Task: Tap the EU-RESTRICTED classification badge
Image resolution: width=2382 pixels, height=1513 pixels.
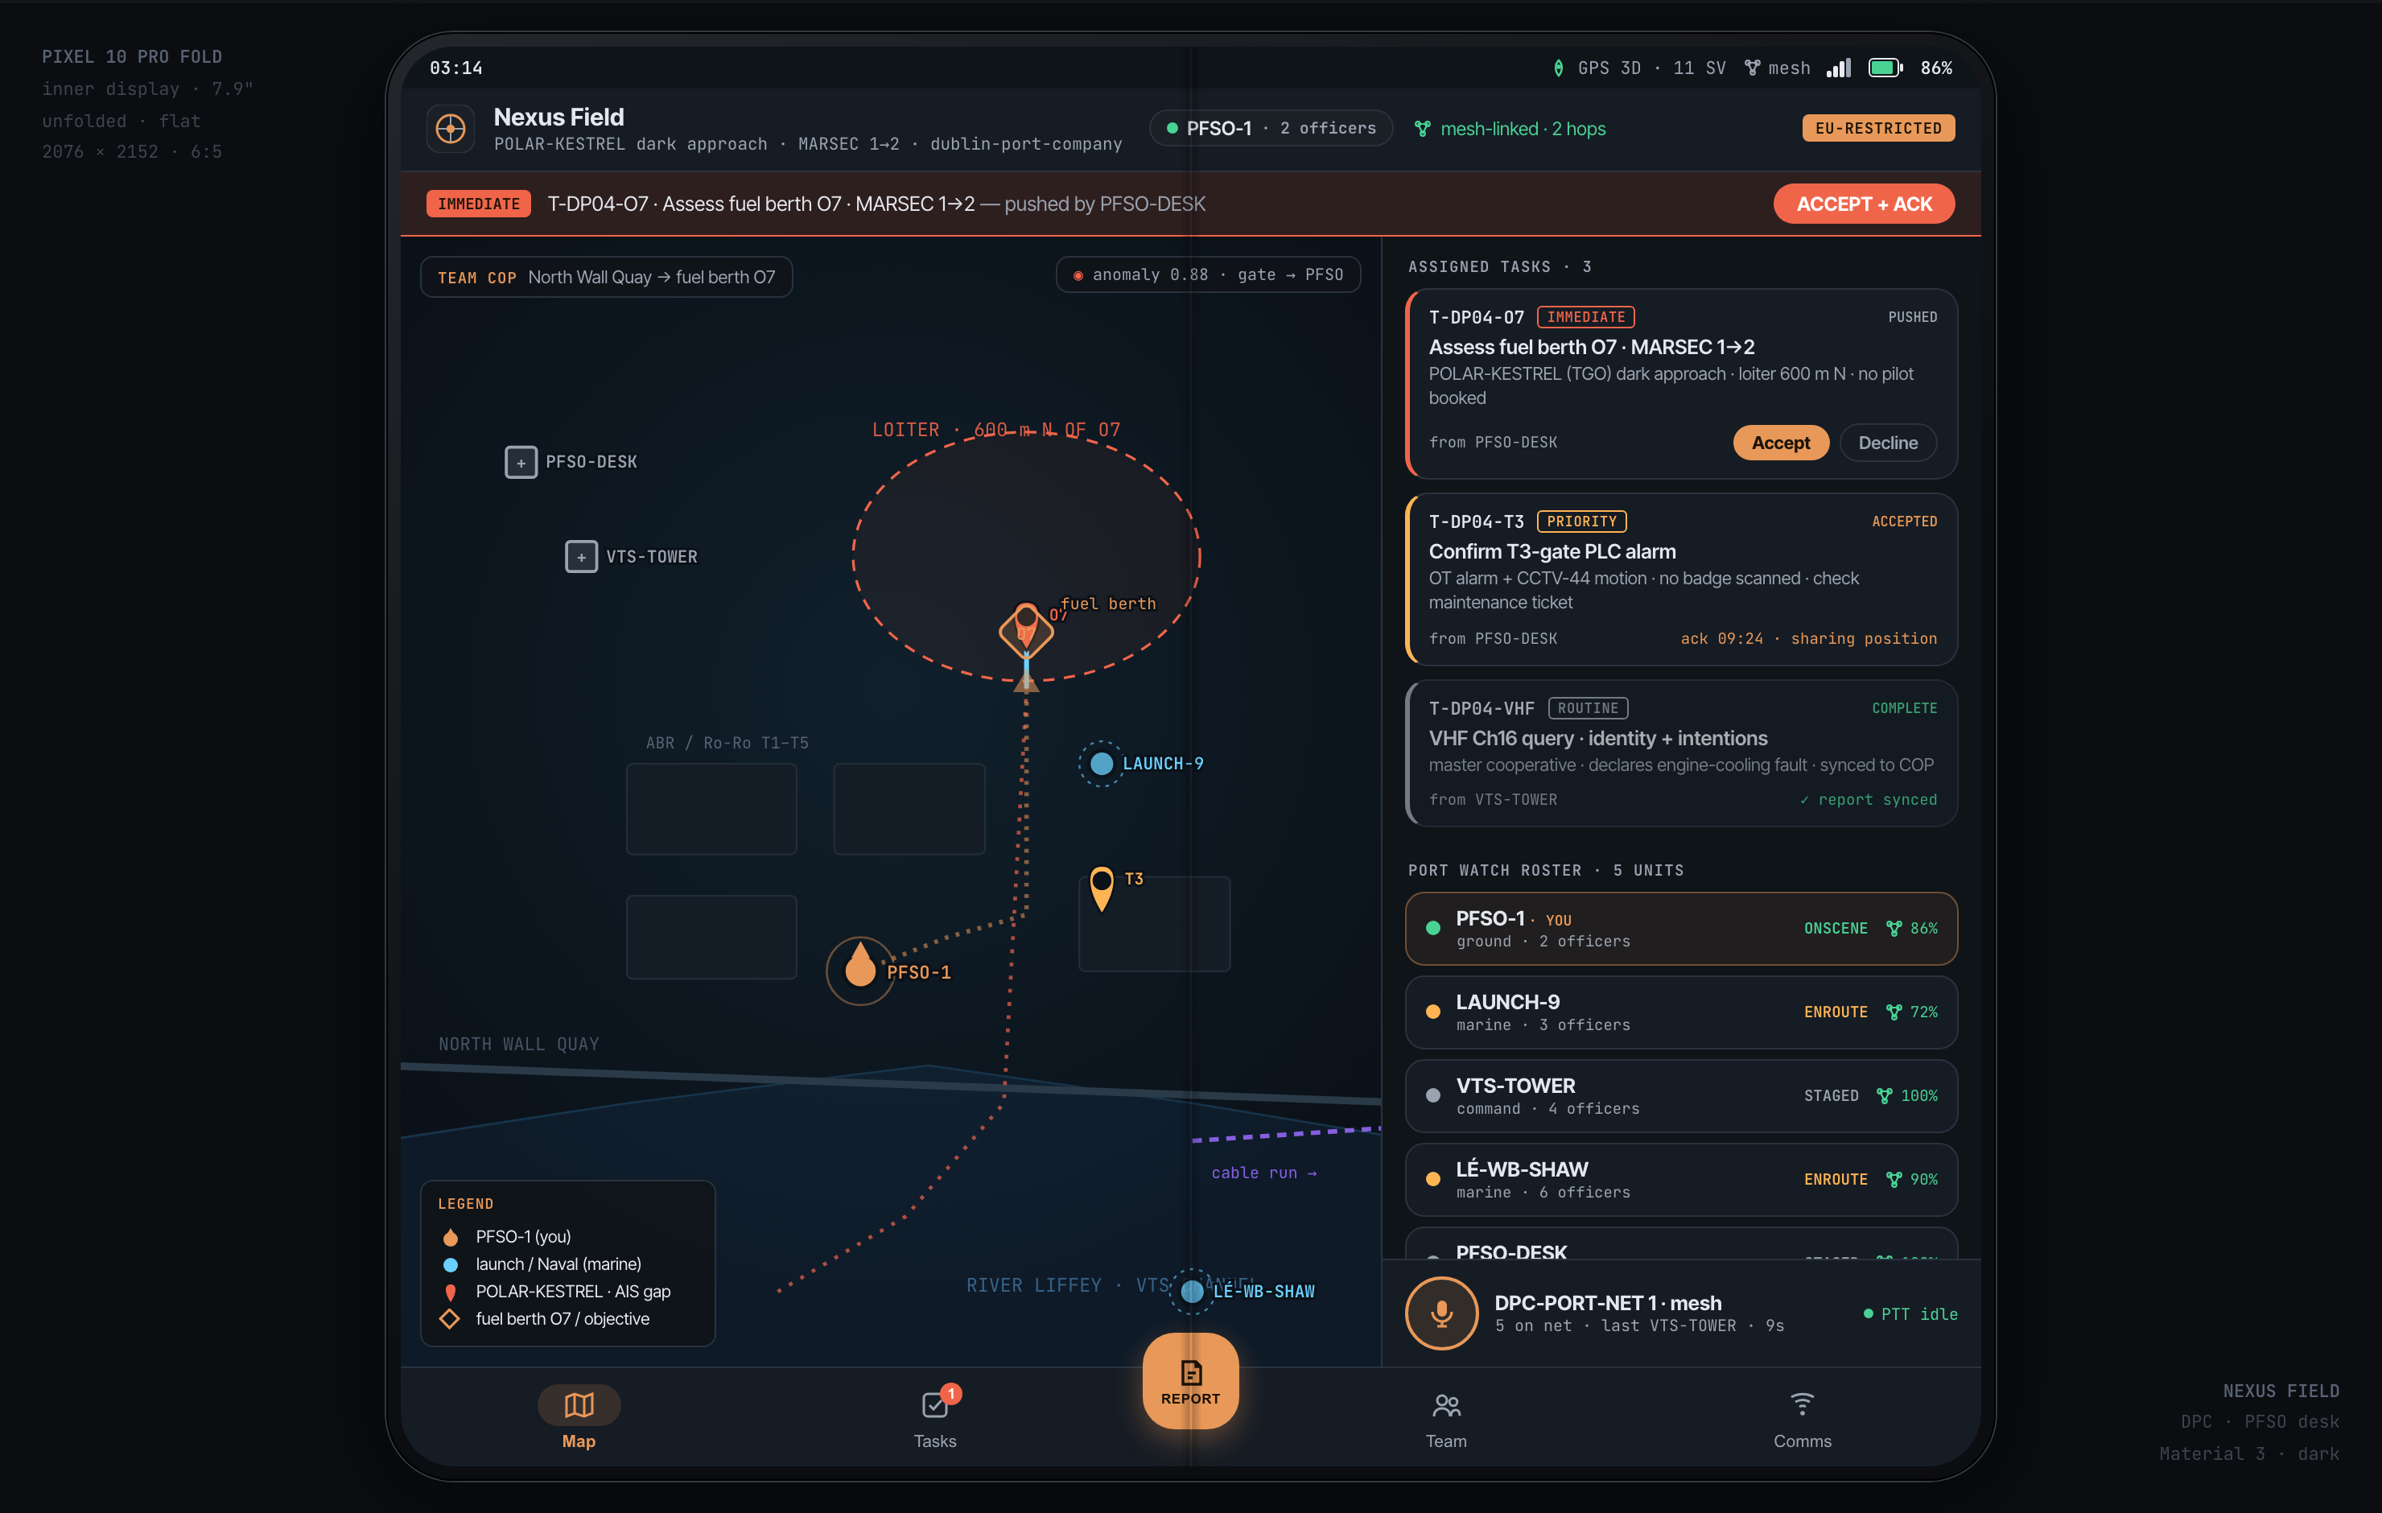Action: [1877, 129]
